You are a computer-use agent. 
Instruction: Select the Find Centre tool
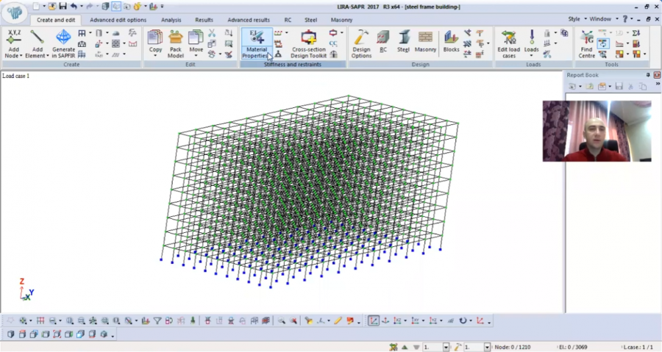(x=586, y=43)
